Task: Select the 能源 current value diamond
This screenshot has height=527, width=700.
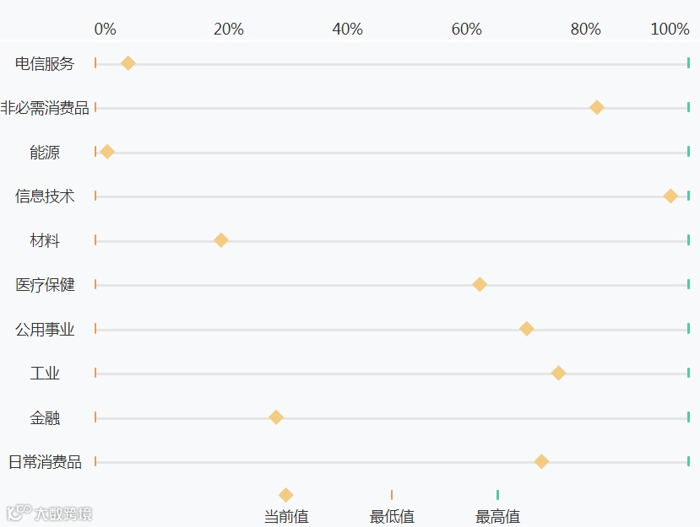Action: (107, 152)
